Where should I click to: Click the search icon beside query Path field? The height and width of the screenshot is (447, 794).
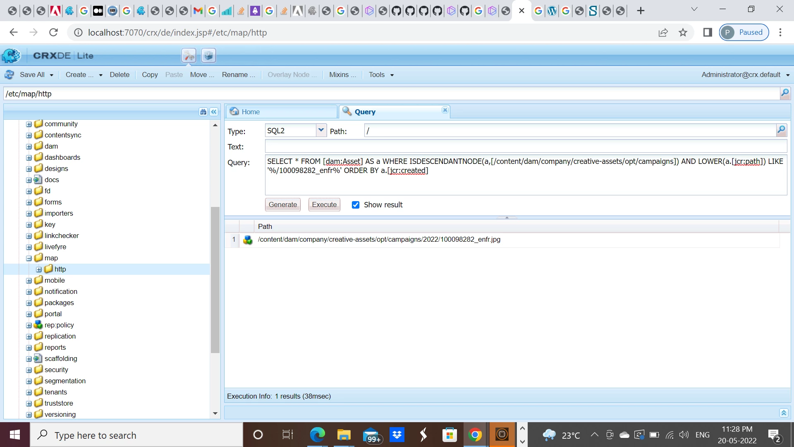point(781,130)
